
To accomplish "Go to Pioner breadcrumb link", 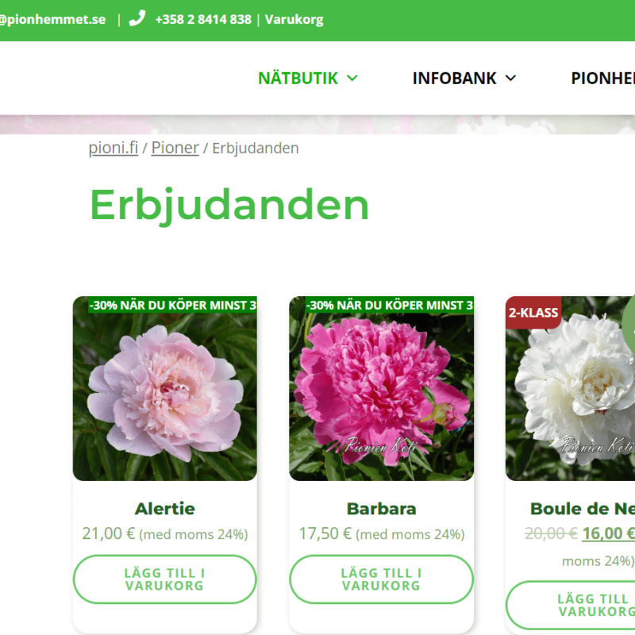I will (175, 148).
